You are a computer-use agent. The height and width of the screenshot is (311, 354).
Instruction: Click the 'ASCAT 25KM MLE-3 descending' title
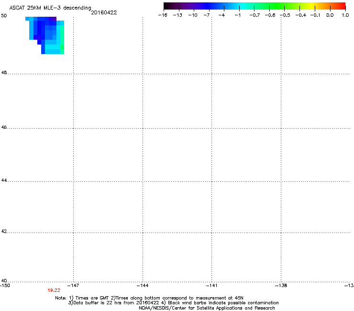(50, 8)
